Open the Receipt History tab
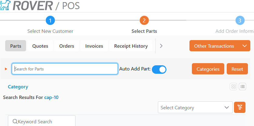This screenshot has width=254, height=126. (x=131, y=46)
